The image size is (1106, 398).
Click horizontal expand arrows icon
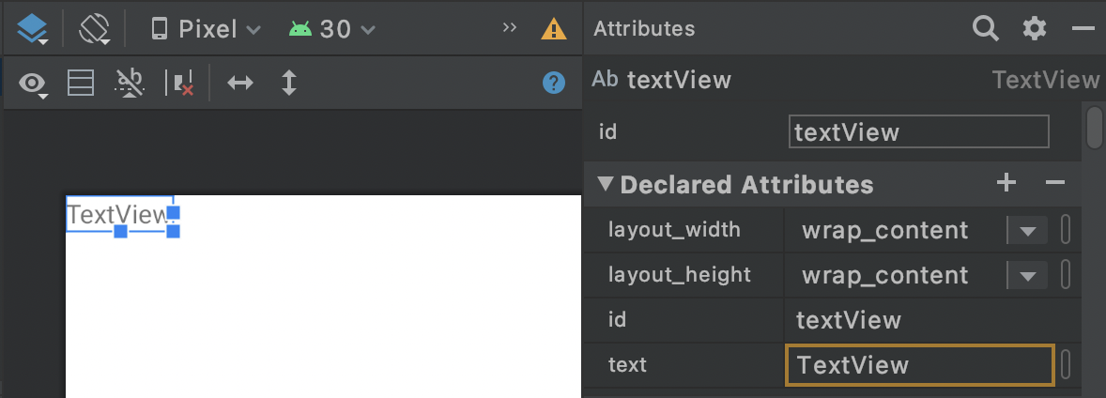click(x=240, y=83)
